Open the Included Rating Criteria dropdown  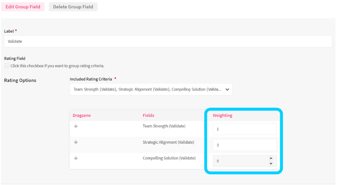tap(151, 89)
